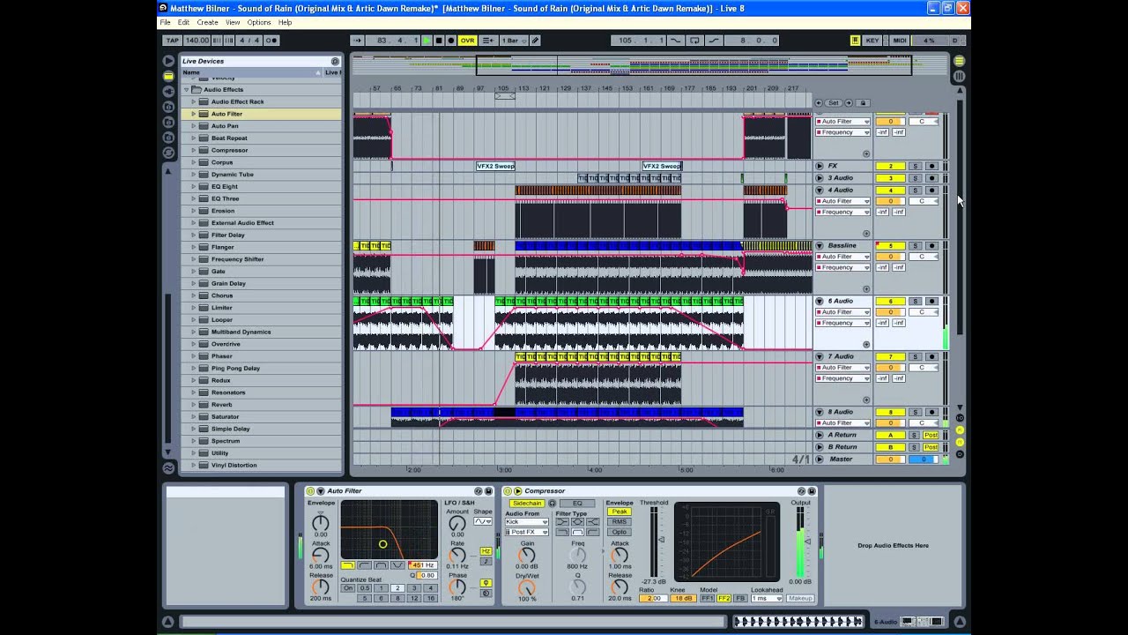
Task: Open the Create menu
Action: pos(207,22)
